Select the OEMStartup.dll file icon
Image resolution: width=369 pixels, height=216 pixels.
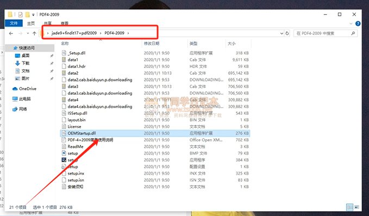coord(64,133)
